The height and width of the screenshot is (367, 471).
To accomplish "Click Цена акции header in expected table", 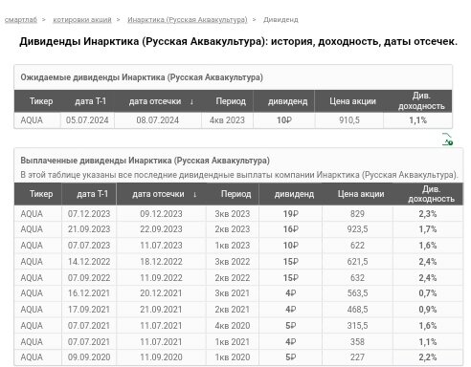I will (x=352, y=101).
